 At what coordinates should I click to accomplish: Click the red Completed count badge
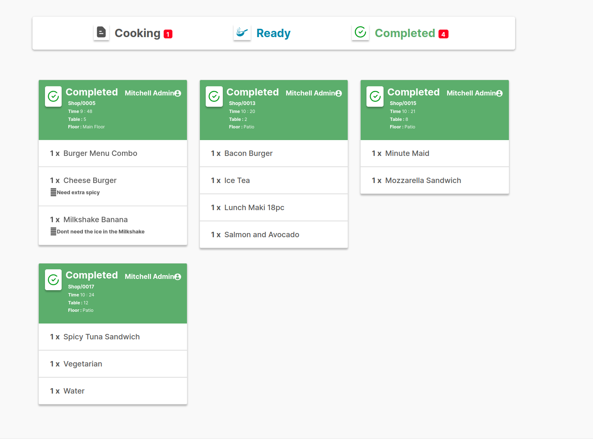[444, 34]
